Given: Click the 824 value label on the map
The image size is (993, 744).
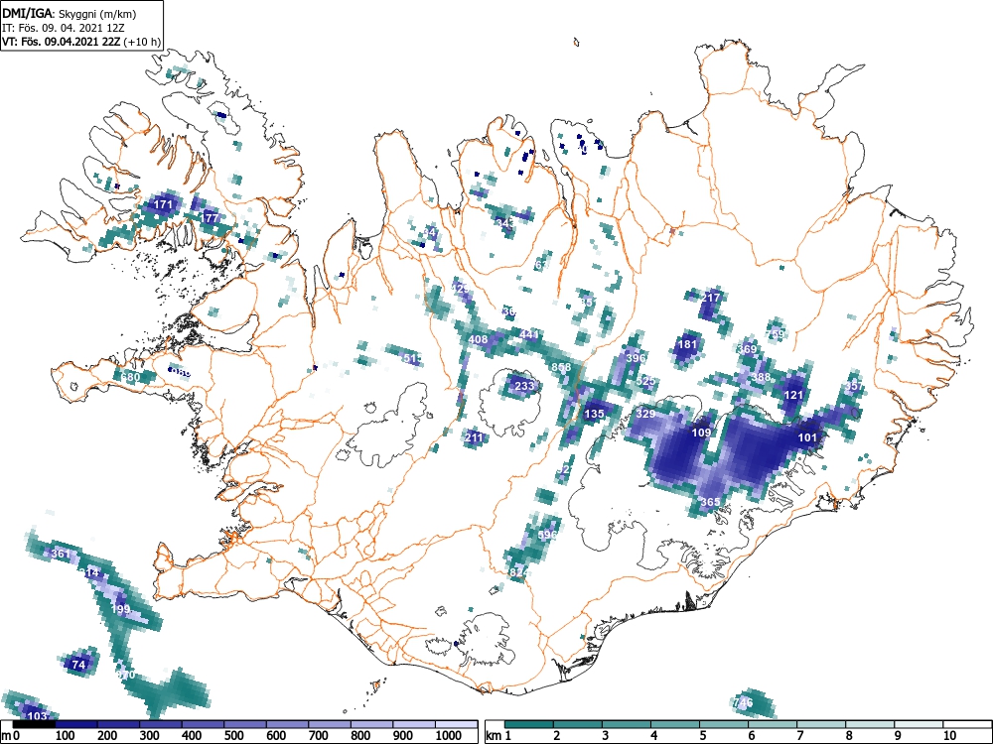Looking at the screenshot, I should pyautogui.click(x=518, y=572).
